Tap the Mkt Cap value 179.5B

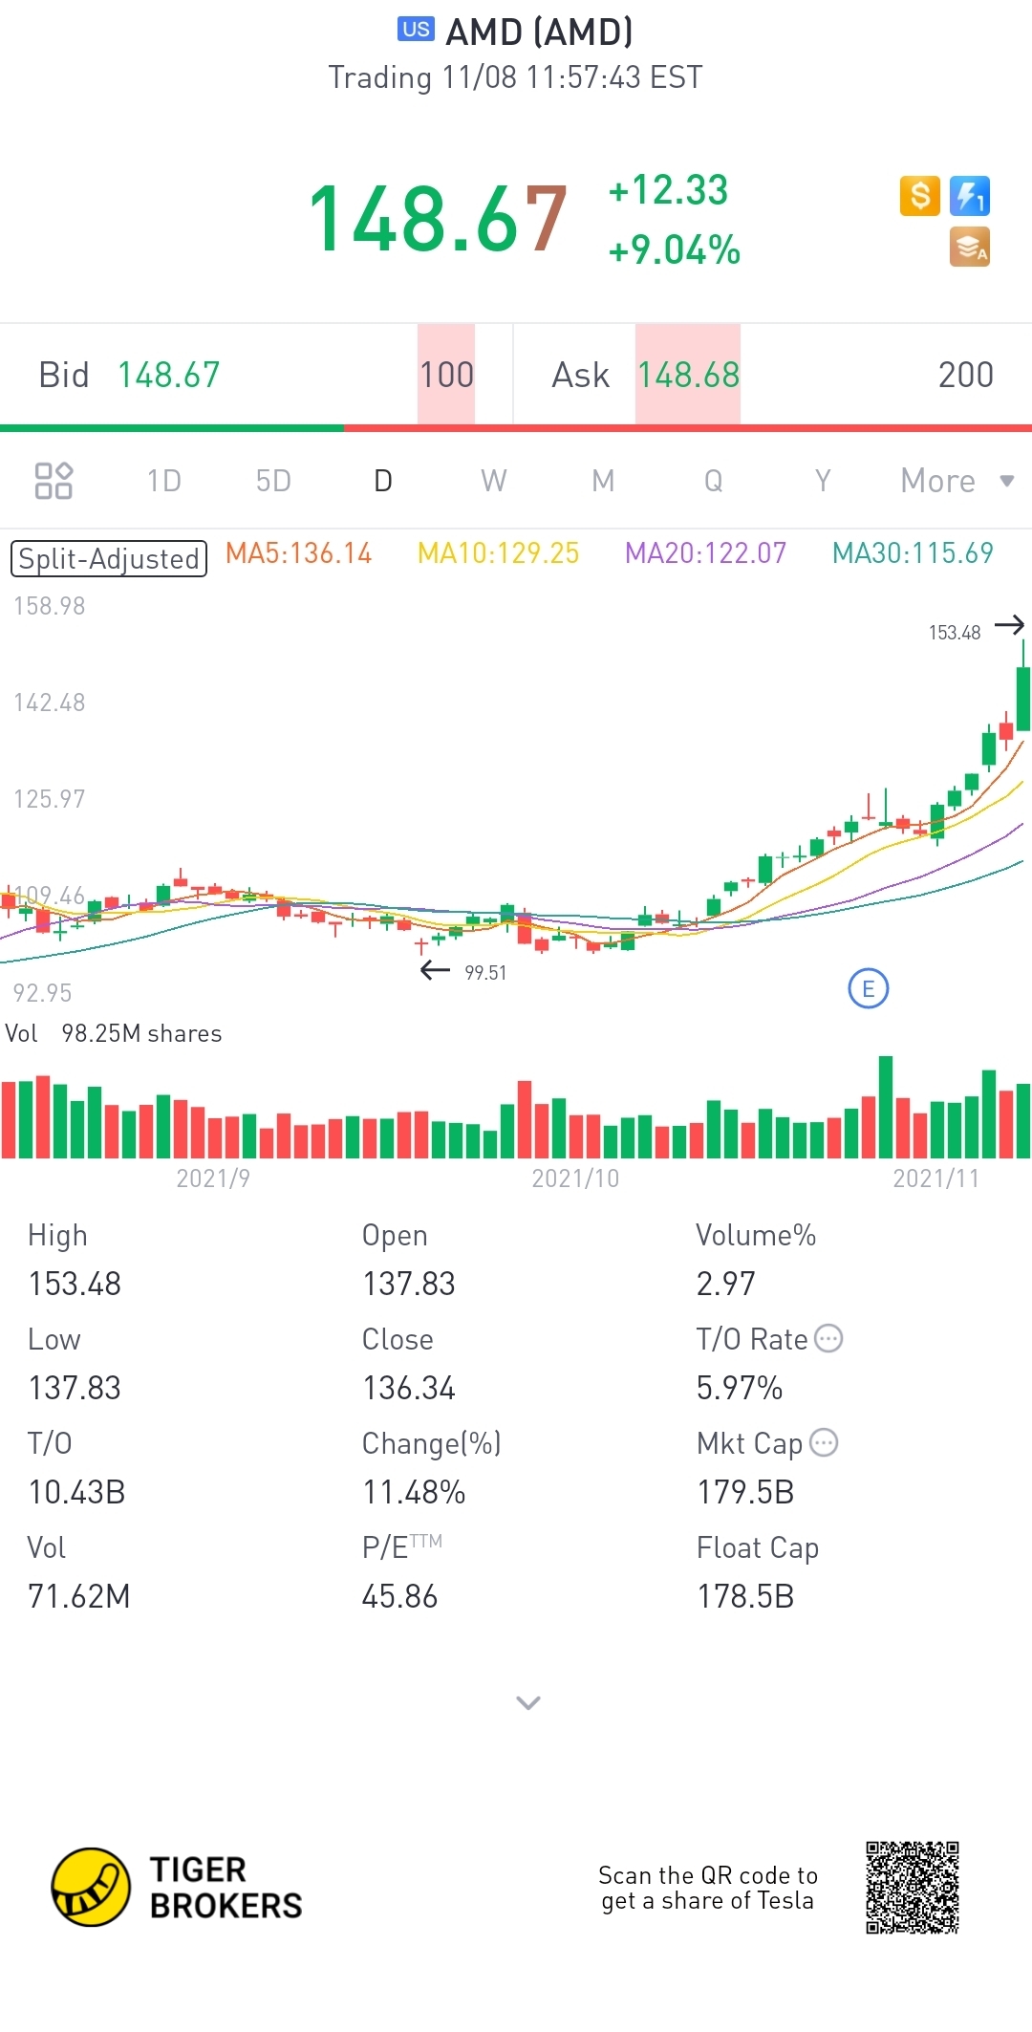(745, 1492)
